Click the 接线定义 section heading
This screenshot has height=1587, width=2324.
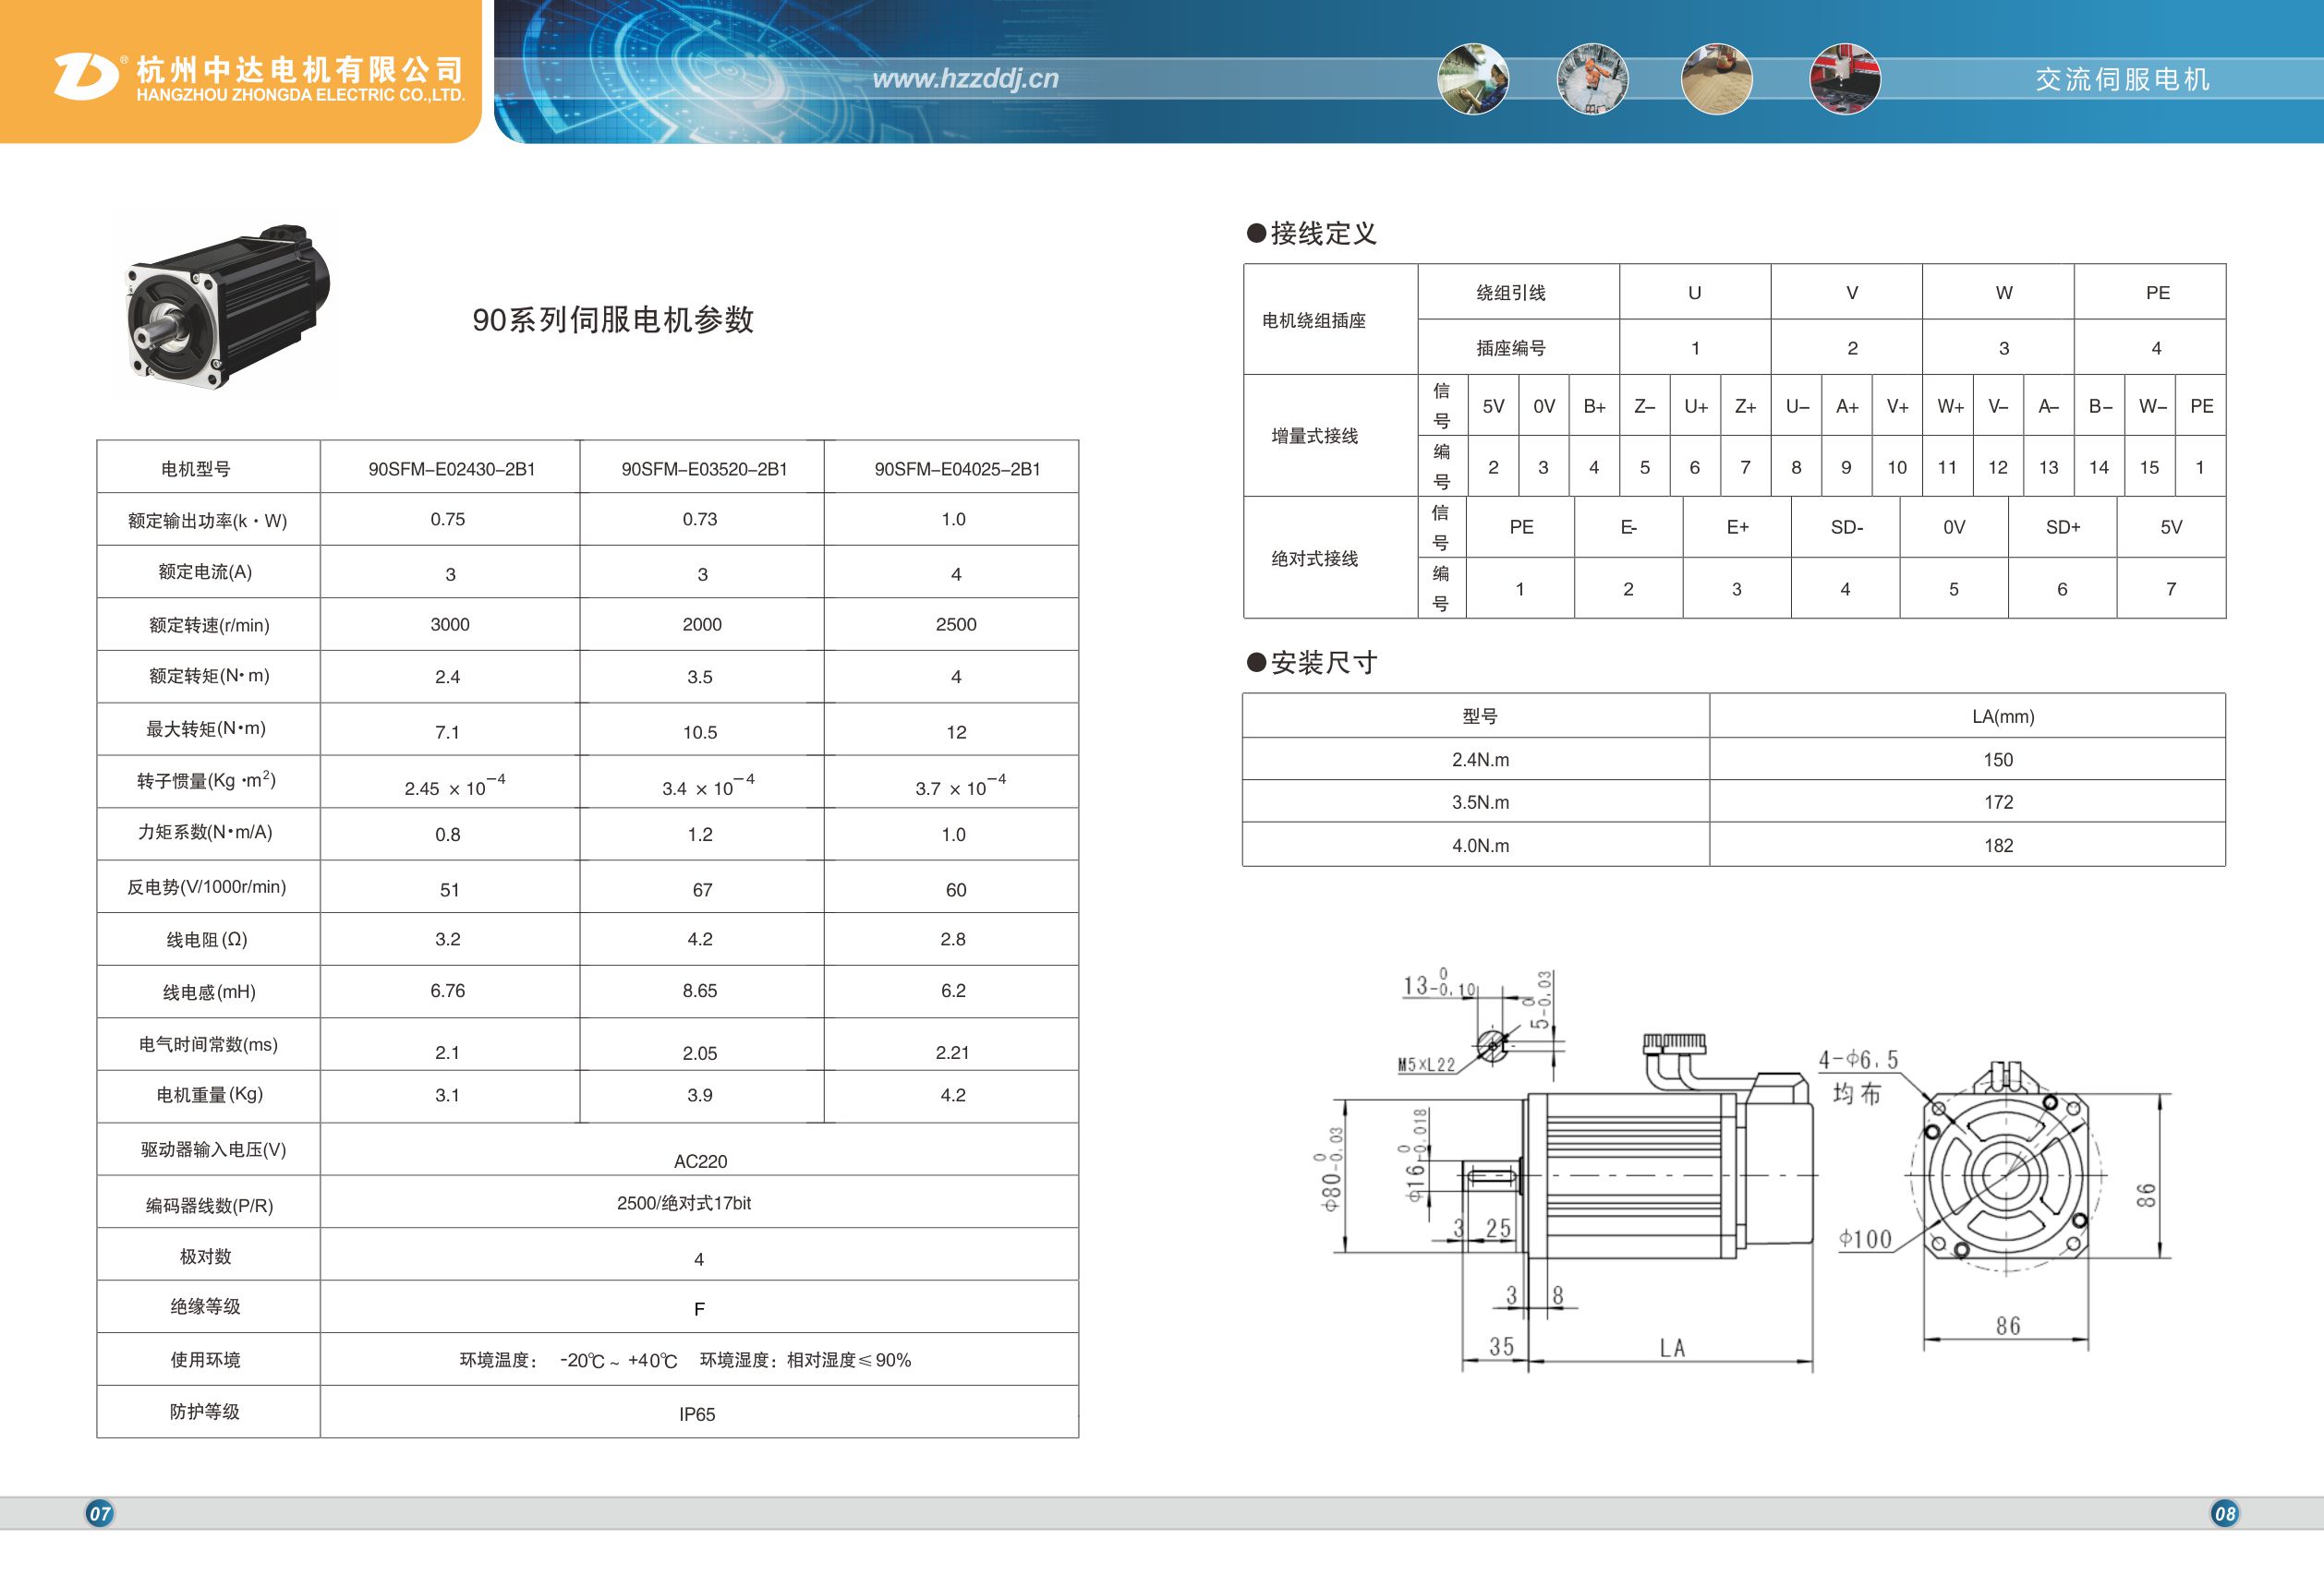coord(1312,233)
